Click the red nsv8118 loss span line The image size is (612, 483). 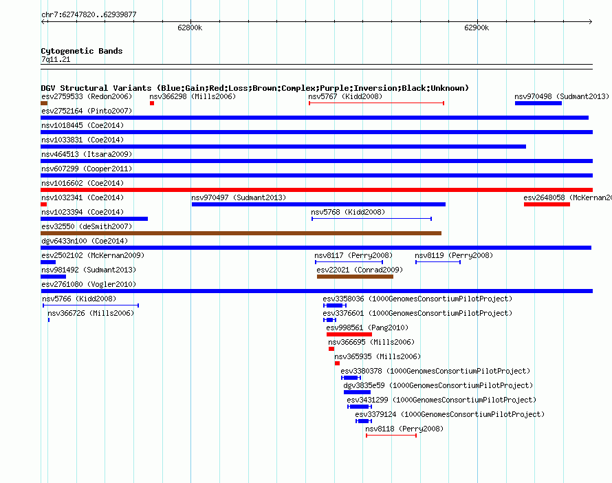391,436
